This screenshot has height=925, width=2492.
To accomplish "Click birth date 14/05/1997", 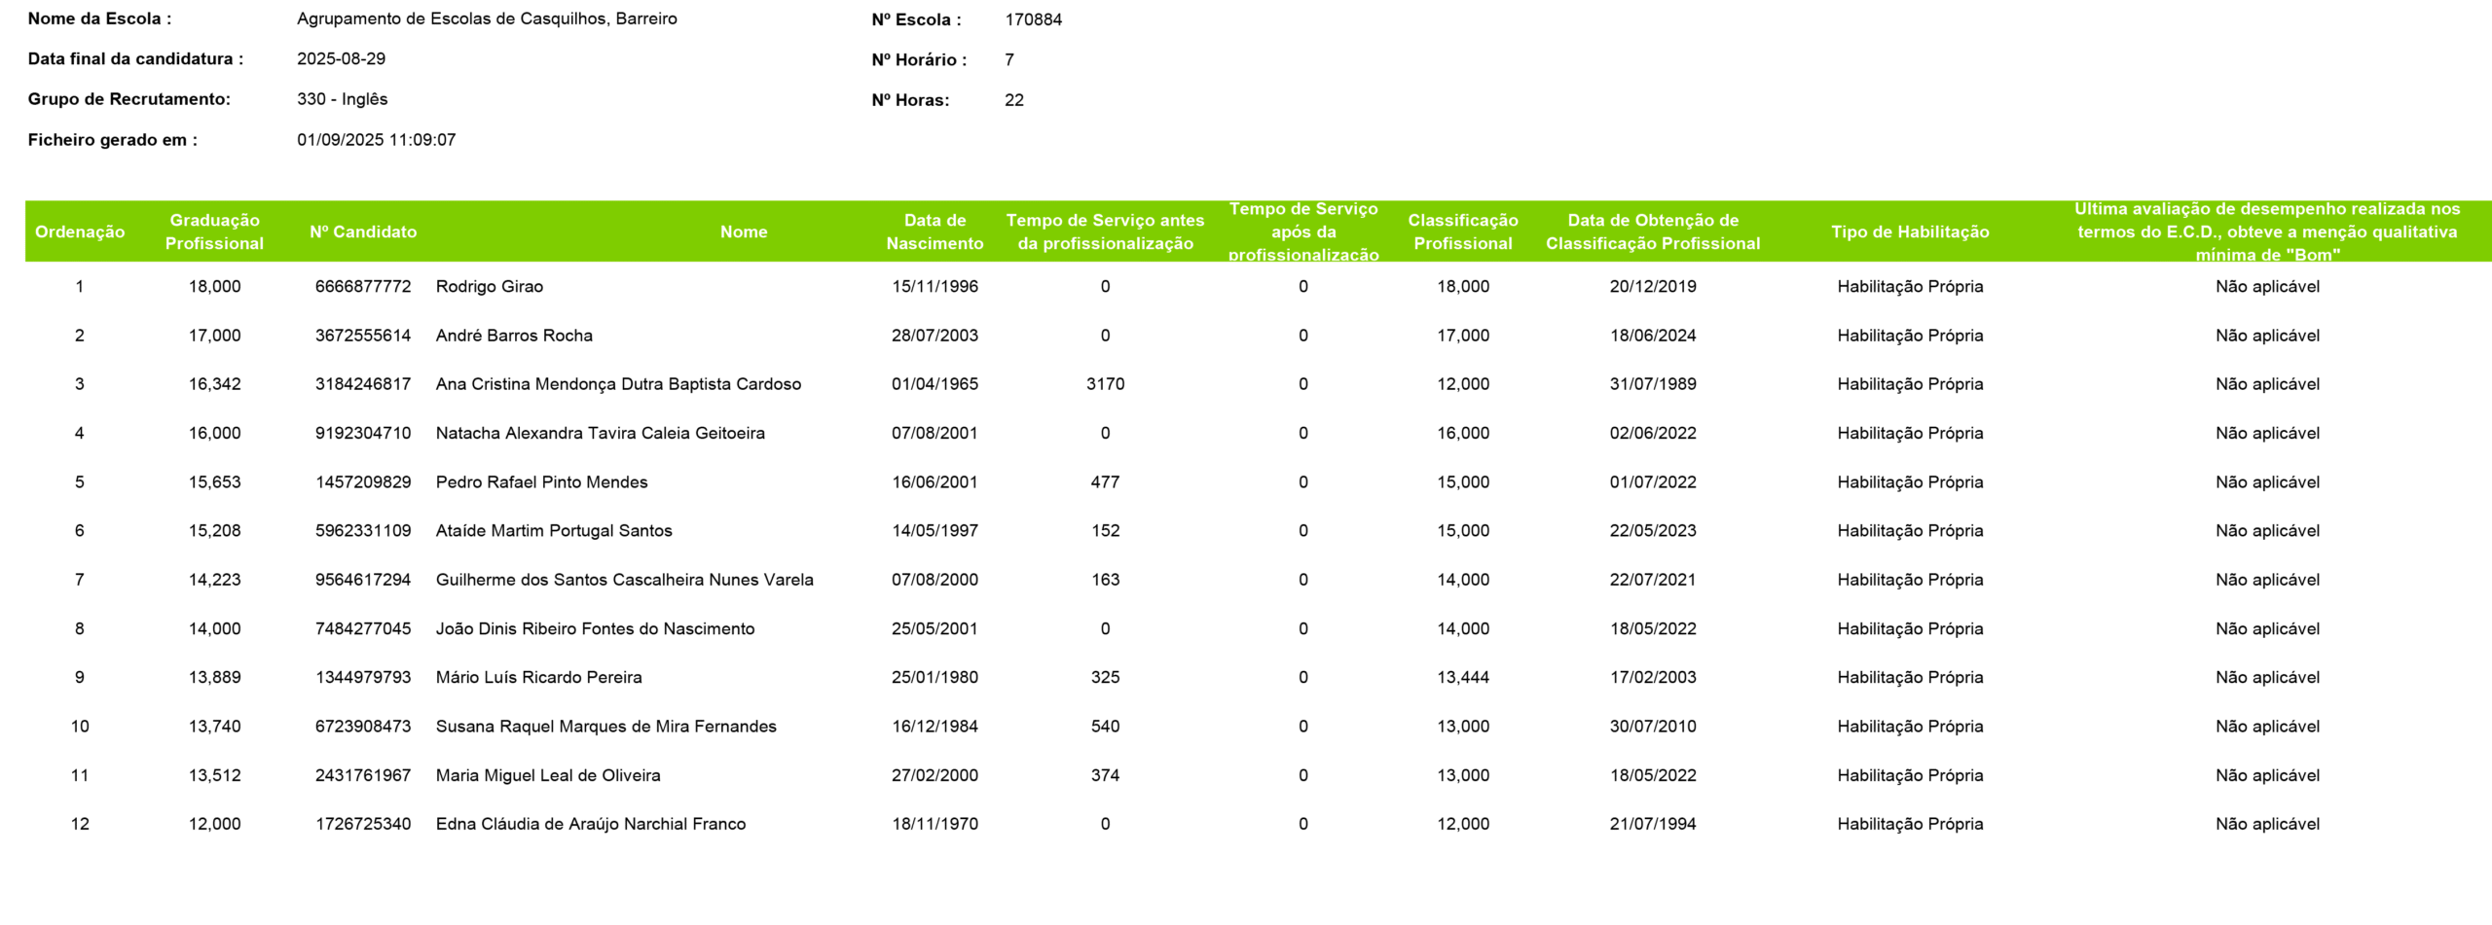I will click(934, 531).
